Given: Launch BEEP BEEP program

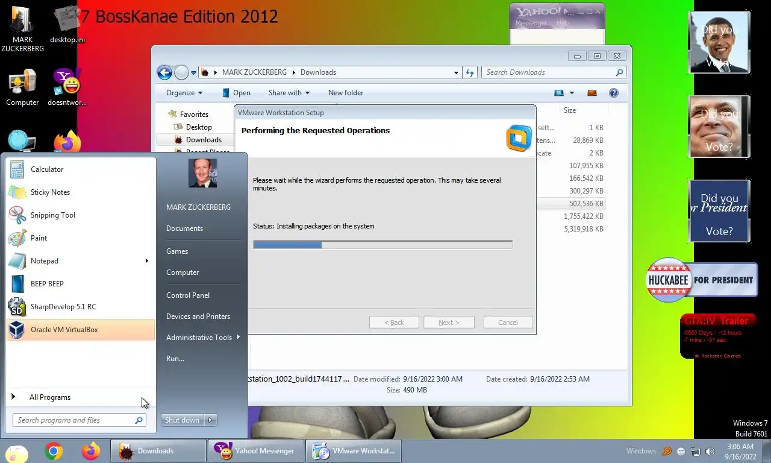Looking at the screenshot, I should pyautogui.click(x=81, y=284).
